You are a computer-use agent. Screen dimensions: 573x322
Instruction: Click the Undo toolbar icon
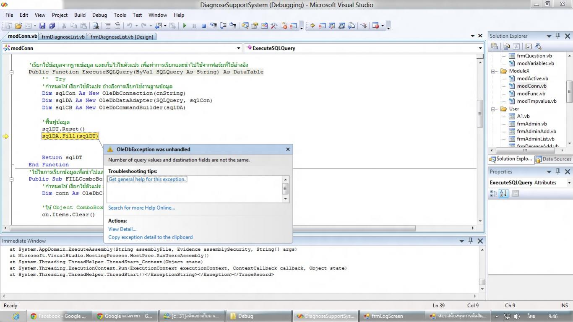point(130,26)
